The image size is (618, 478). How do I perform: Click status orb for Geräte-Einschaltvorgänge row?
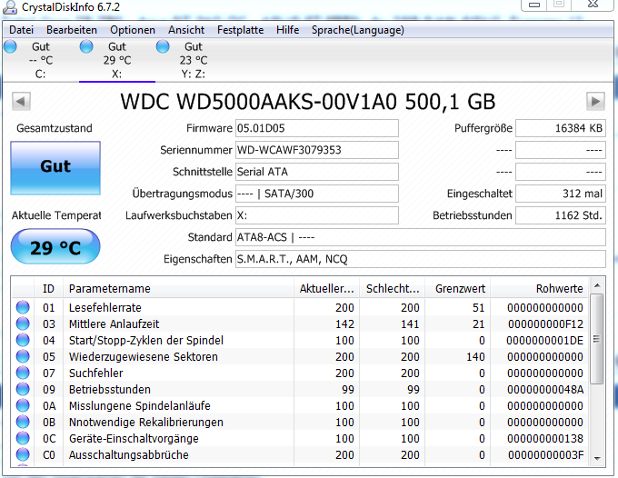point(23,438)
